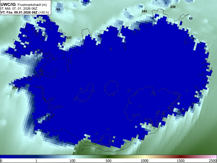Click the color scale label 1

click(x=36, y=161)
